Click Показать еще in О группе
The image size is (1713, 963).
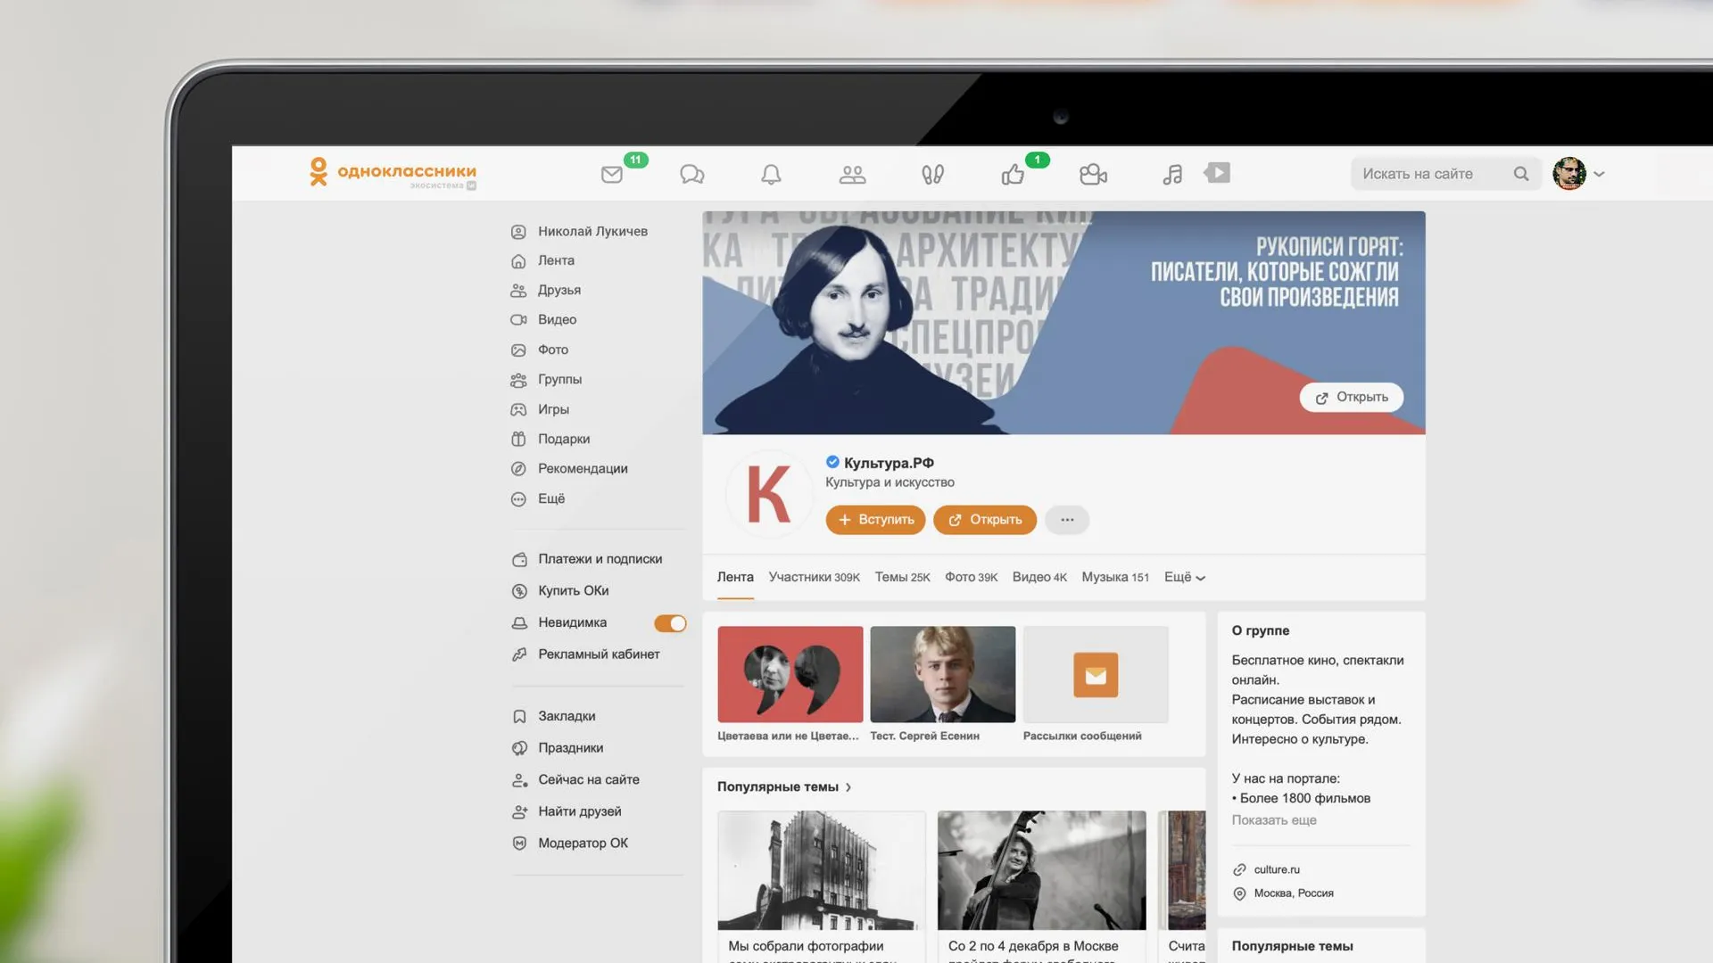click(x=1274, y=820)
